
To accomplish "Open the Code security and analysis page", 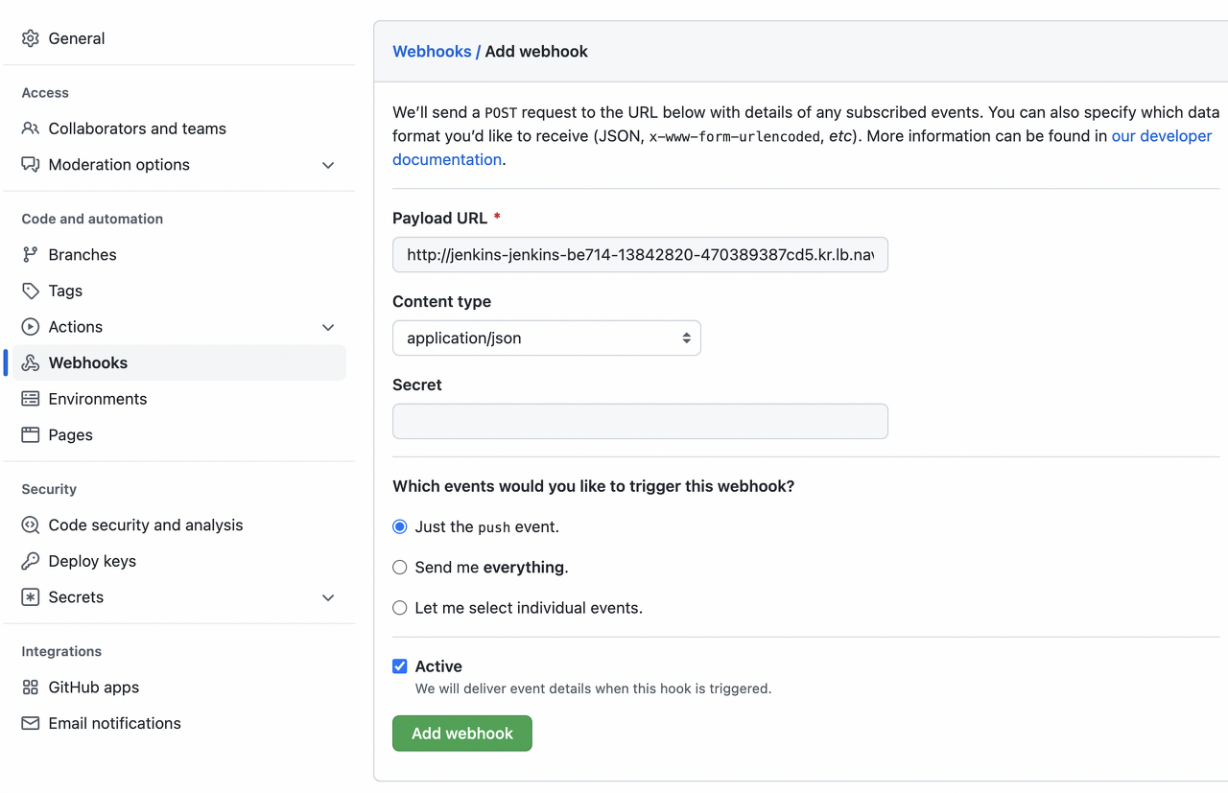I will pyautogui.click(x=146, y=525).
